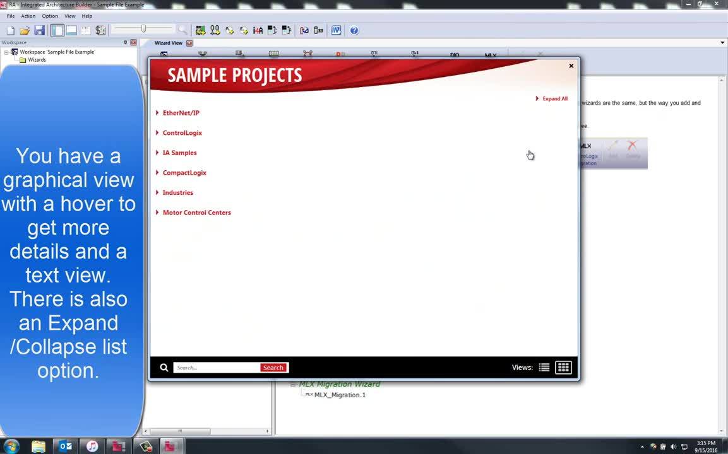The image size is (728, 454).
Task: Open the Windows Start menu
Action: point(11,446)
